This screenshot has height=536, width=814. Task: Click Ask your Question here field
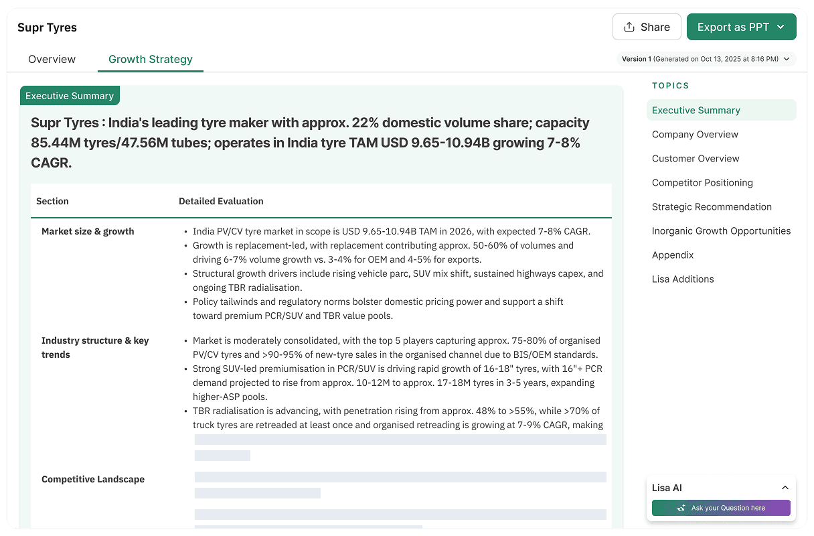tap(721, 508)
